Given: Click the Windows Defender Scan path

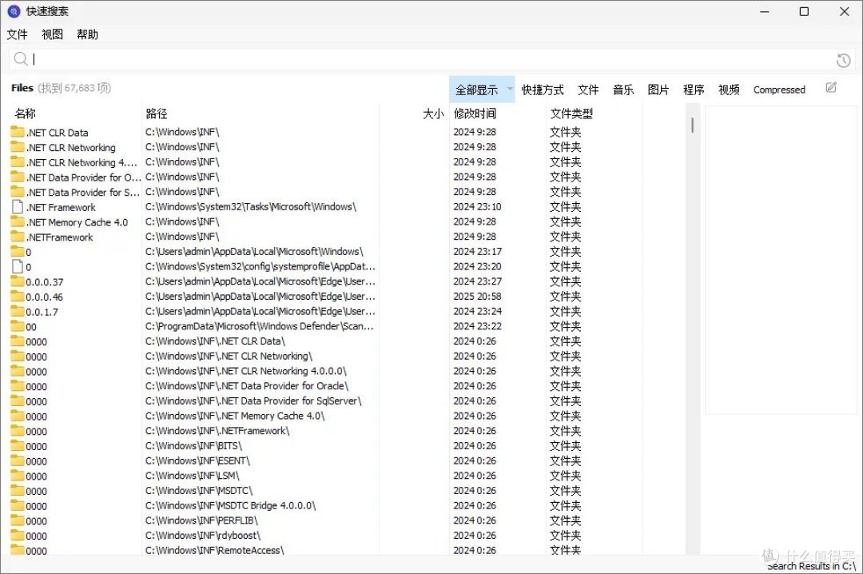Looking at the screenshot, I should (x=260, y=326).
